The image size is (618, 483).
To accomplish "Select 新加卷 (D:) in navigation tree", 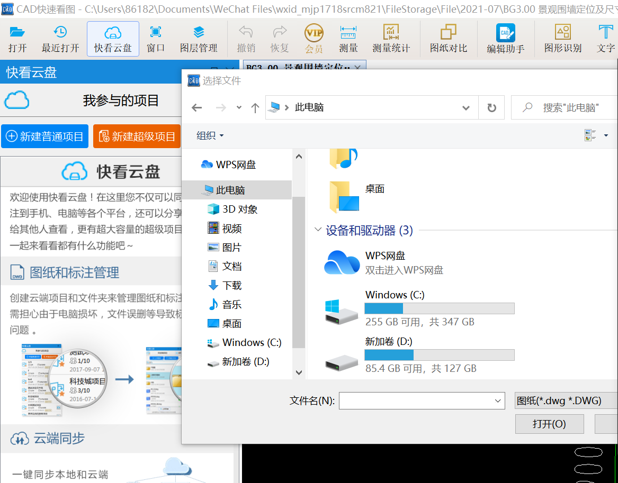I will (238, 361).
